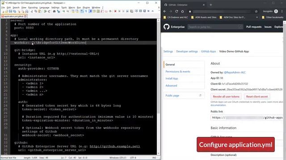This screenshot has width=286, height=160.
Task: Reload the browser page
Action: pyautogui.click(x=177, y=11)
